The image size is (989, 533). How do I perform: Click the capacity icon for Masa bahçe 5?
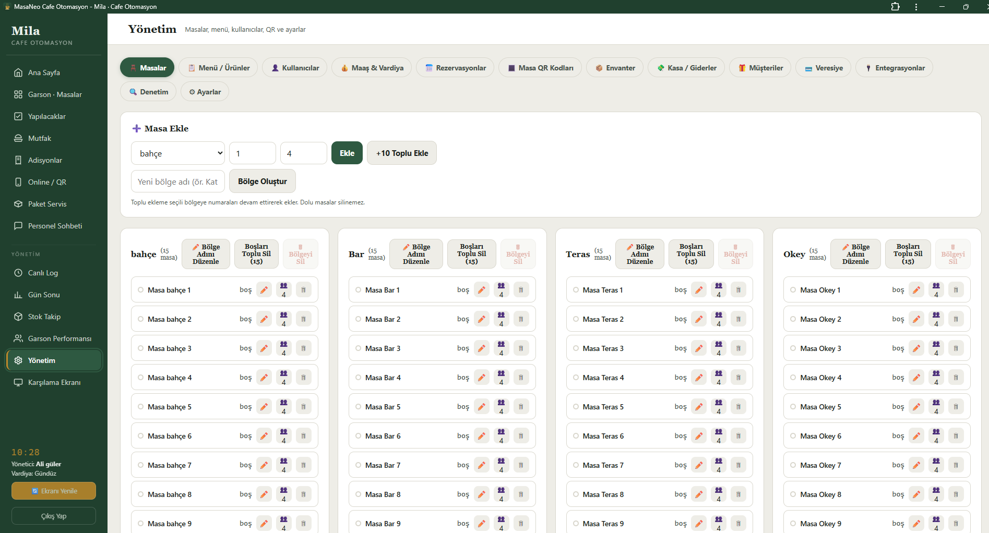point(284,406)
